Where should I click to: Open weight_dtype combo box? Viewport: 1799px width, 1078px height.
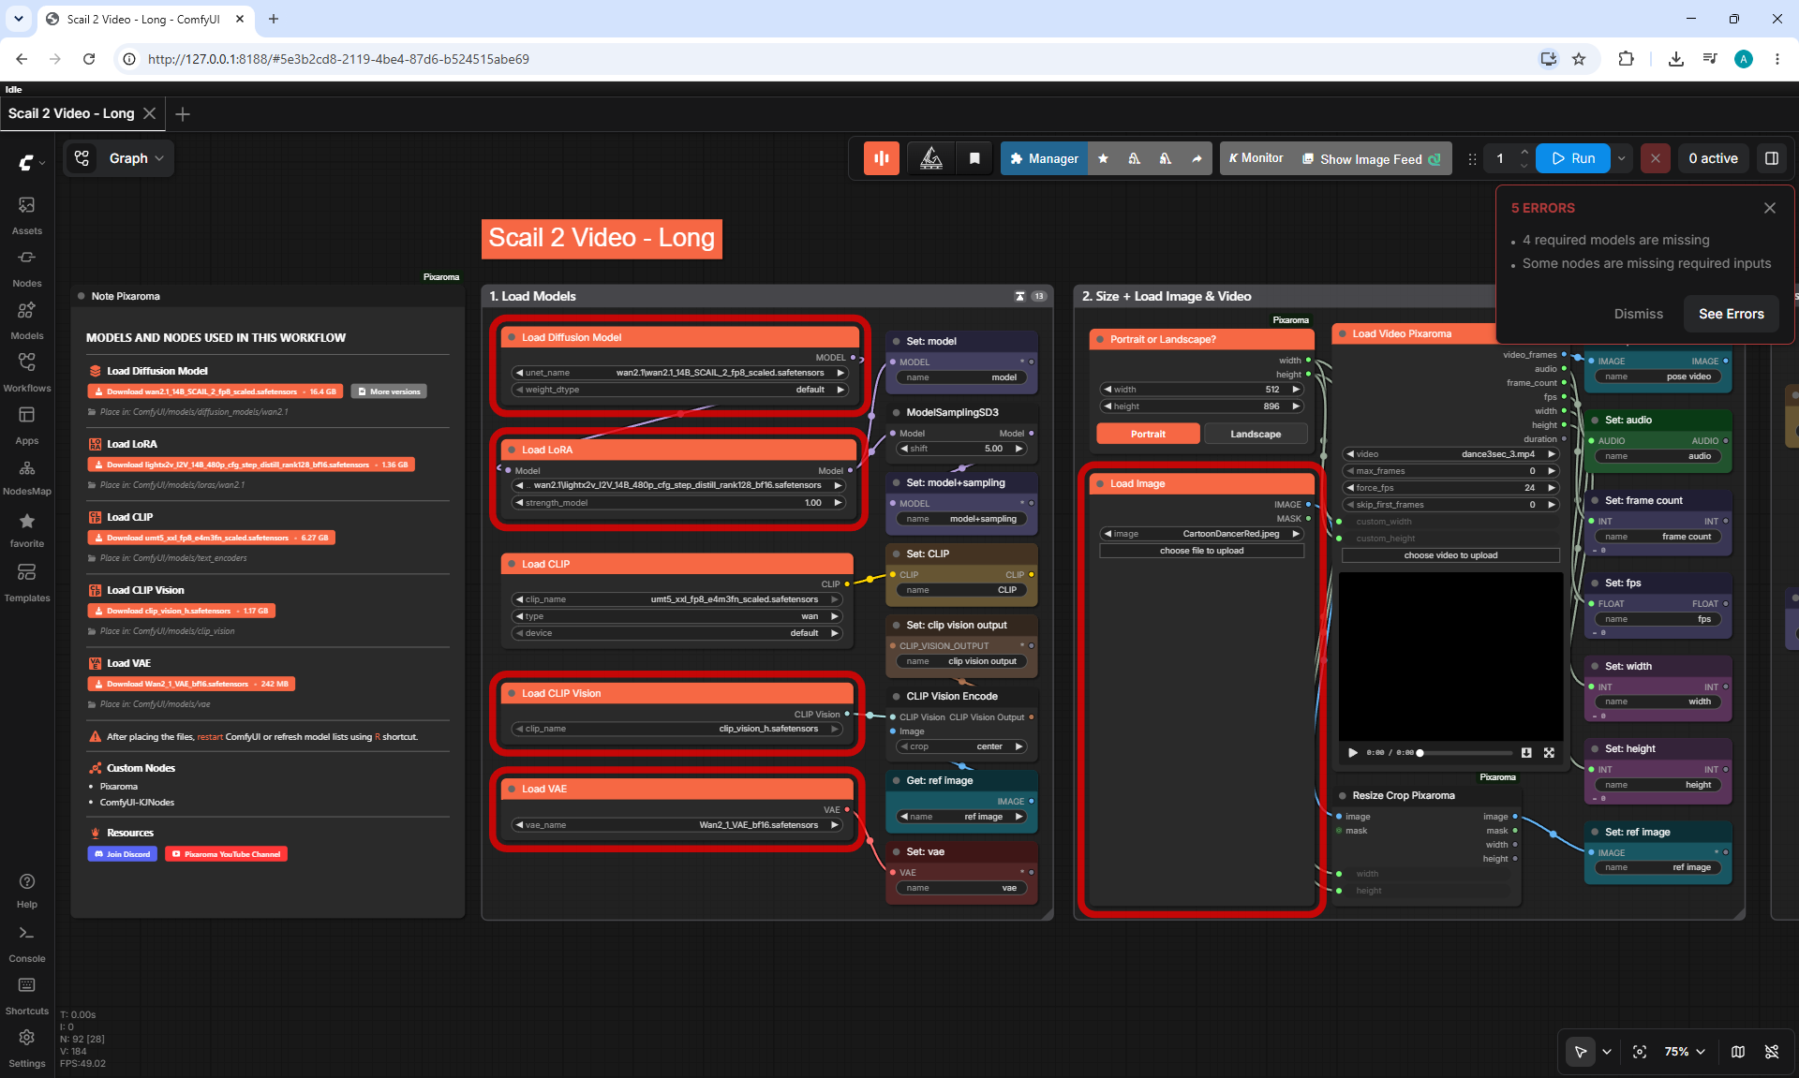pos(679,390)
